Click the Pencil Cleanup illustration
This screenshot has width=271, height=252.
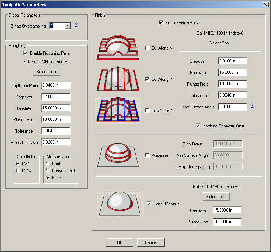click(120, 204)
